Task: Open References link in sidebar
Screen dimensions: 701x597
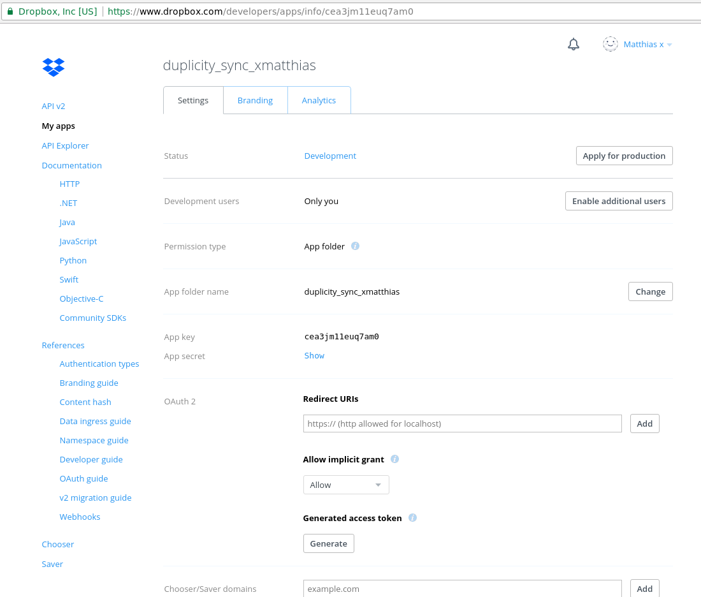Action: tap(63, 345)
